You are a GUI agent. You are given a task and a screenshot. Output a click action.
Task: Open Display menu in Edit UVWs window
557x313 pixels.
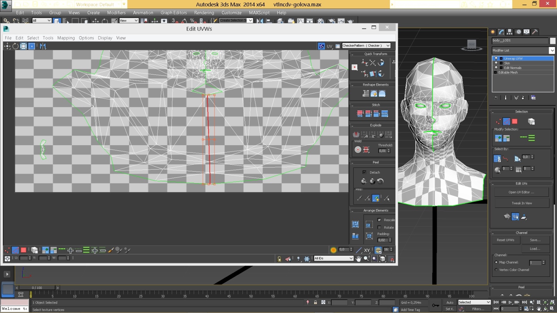click(x=105, y=38)
